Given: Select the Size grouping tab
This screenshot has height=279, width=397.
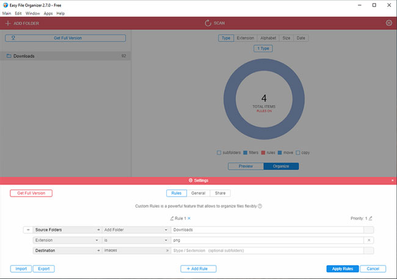Looking at the screenshot, I should 286,38.
